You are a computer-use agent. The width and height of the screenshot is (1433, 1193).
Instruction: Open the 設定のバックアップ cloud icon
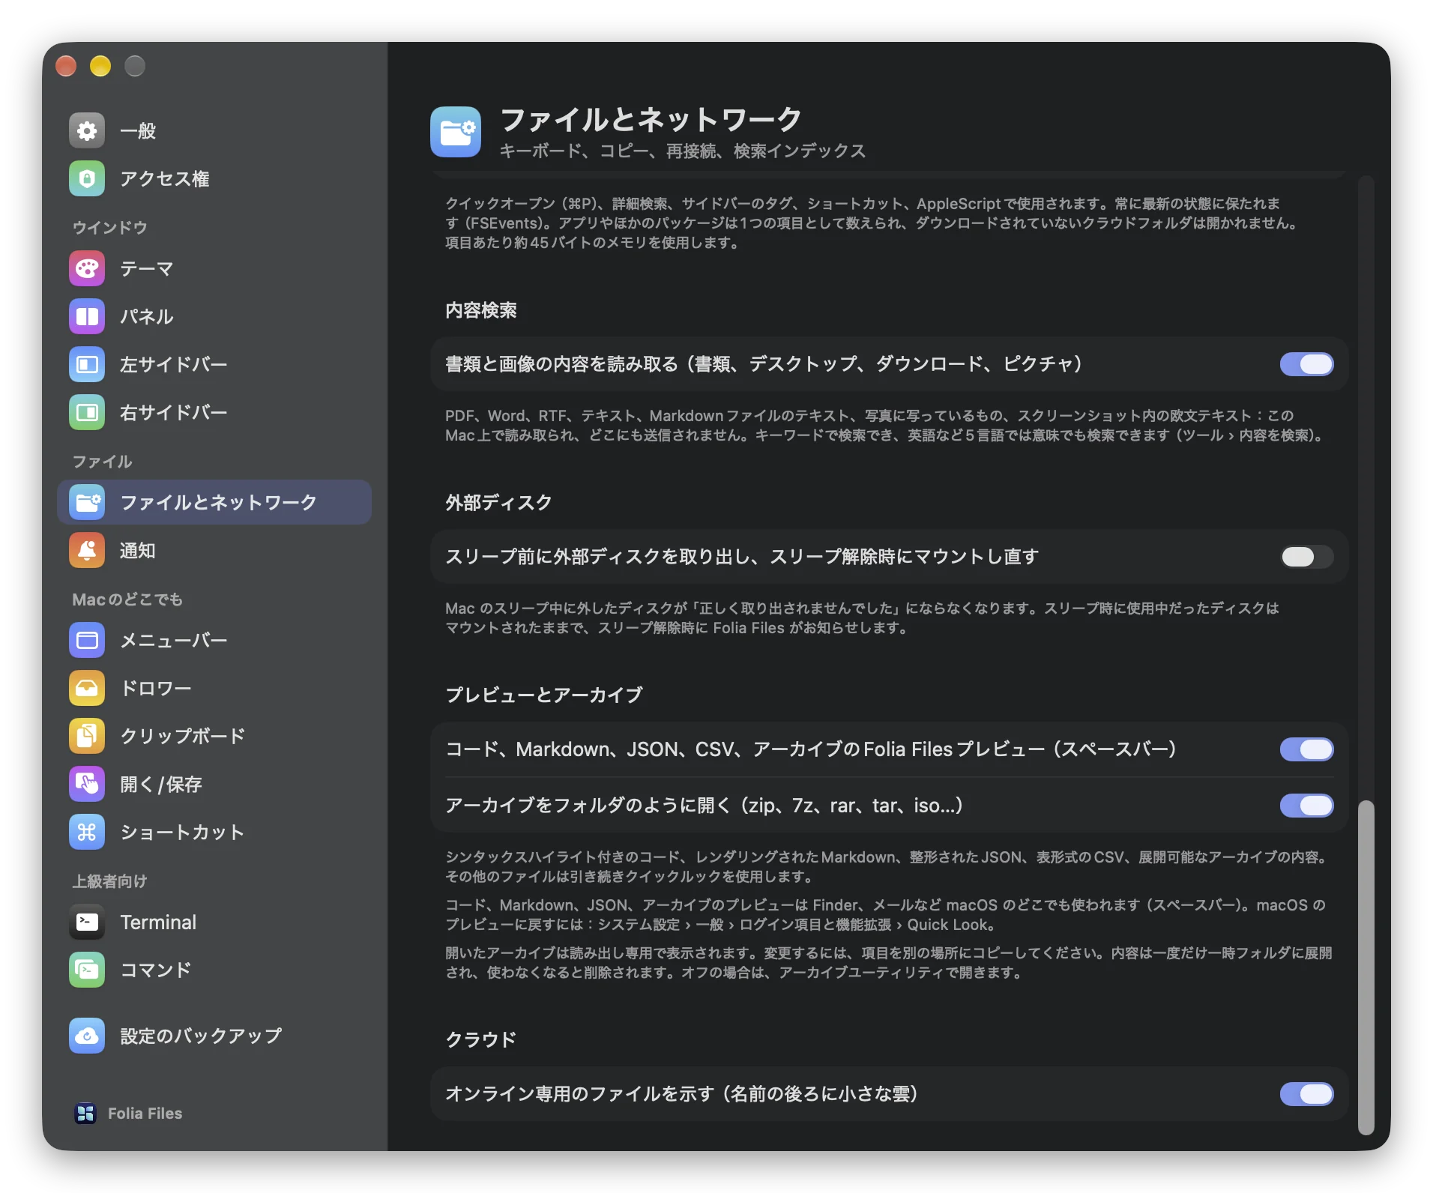click(87, 1036)
